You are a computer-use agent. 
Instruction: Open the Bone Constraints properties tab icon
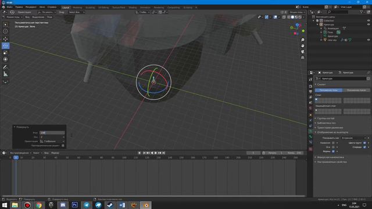coord(310,142)
